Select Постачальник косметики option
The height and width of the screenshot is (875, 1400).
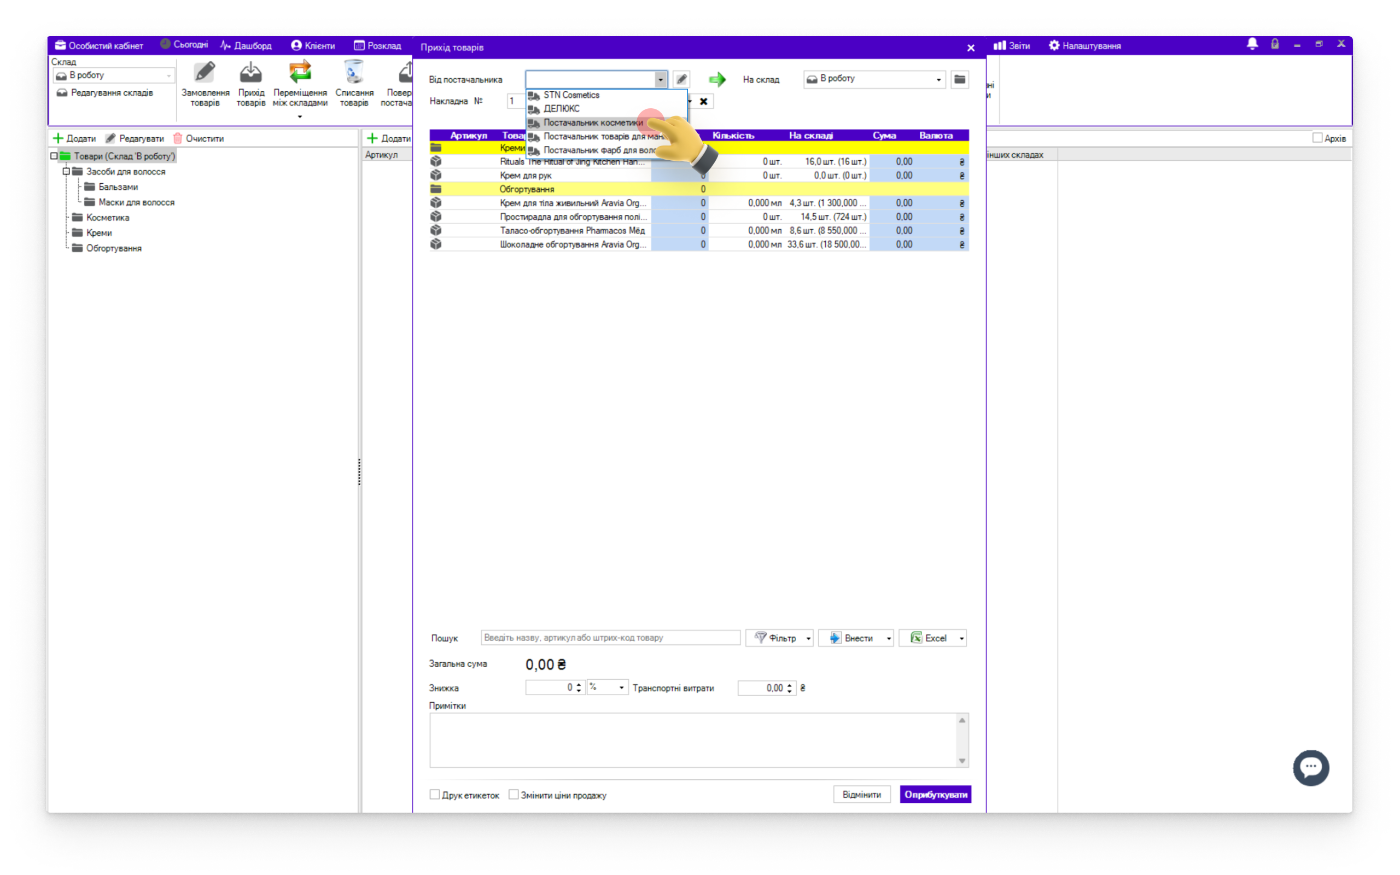coord(606,122)
